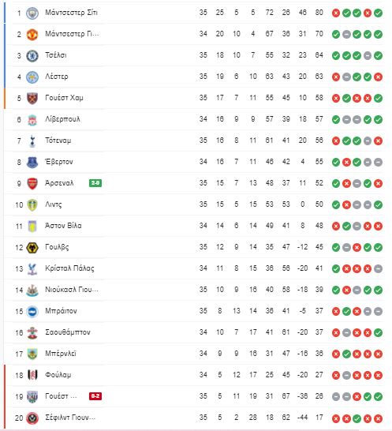Click the Sheffield United crest in row 20

[x=32, y=418]
